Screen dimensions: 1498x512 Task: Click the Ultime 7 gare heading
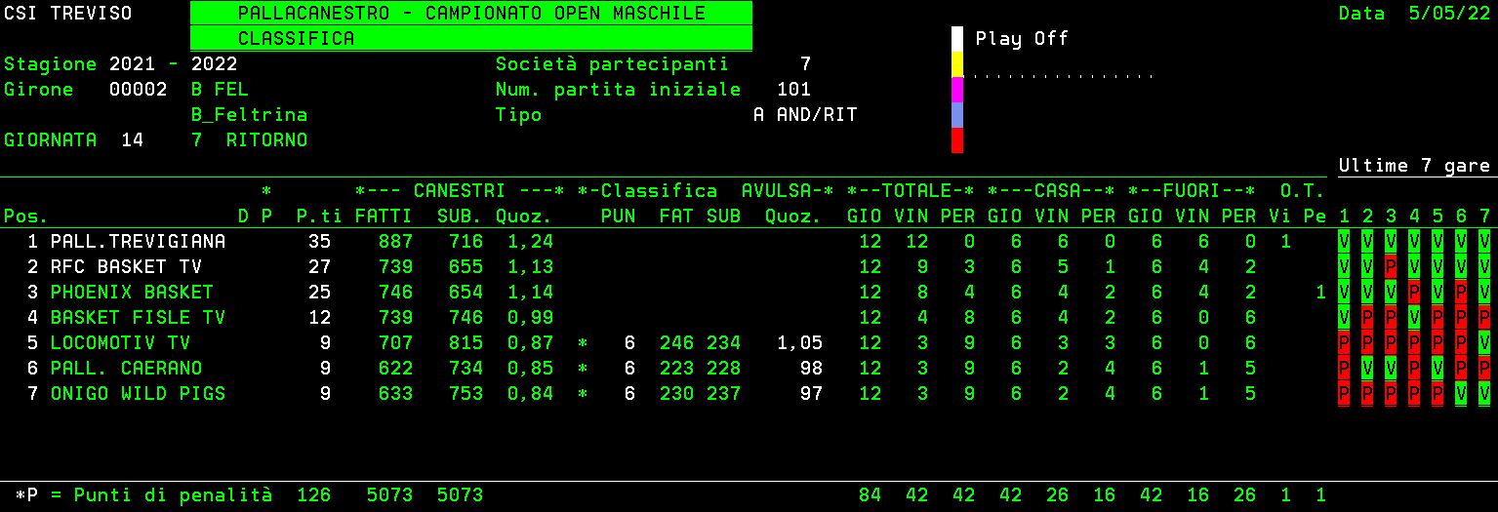click(1413, 166)
